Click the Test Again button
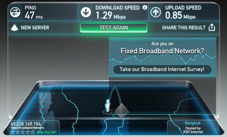The width and height of the screenshot is (227, 137). click(113, 28)
